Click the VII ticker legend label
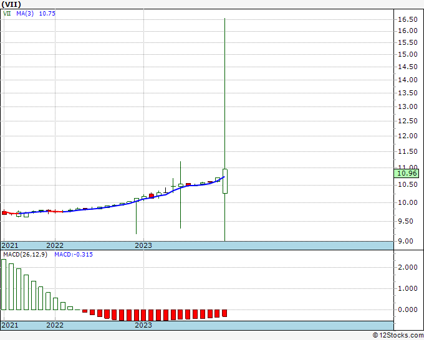 click(x=7, y=13)
